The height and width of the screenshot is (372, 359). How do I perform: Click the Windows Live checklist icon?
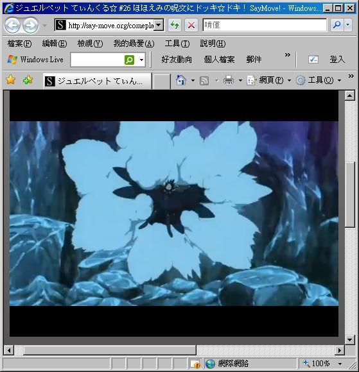click(313, 59)
